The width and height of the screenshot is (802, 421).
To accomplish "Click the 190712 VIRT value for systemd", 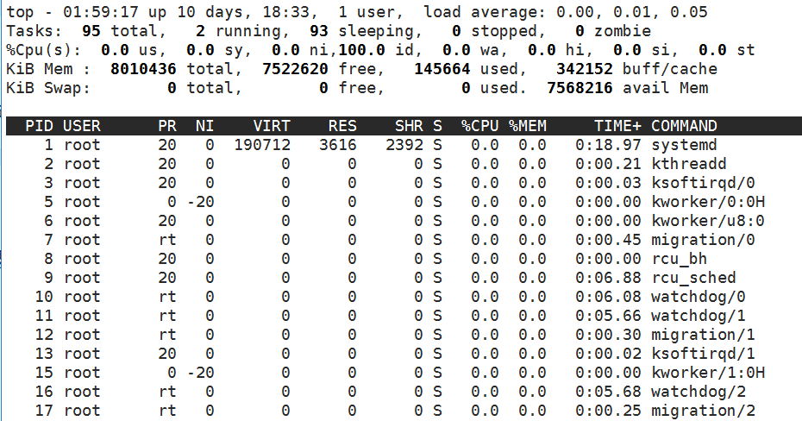I will [262, 145].
